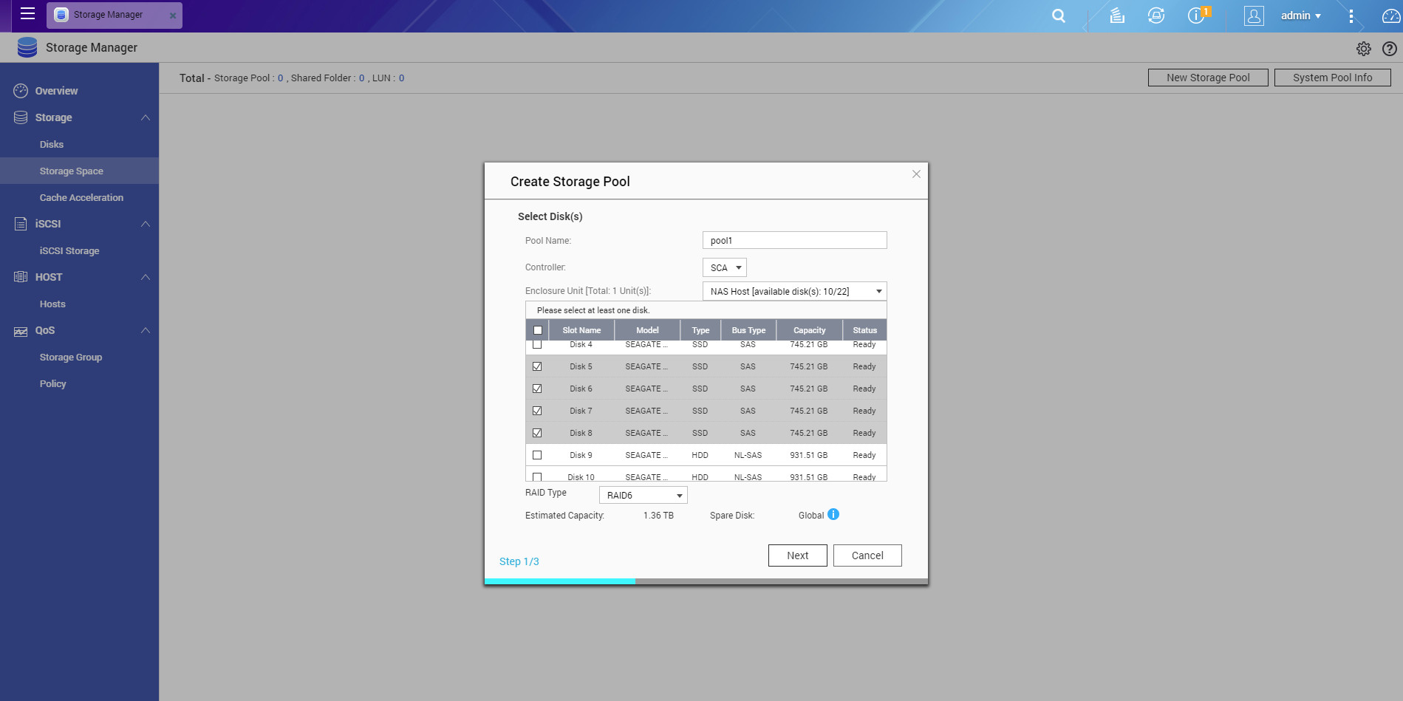Toggle the select-all disks header checkbox
Screen dimensions: 1403x701
click(538, 330)
